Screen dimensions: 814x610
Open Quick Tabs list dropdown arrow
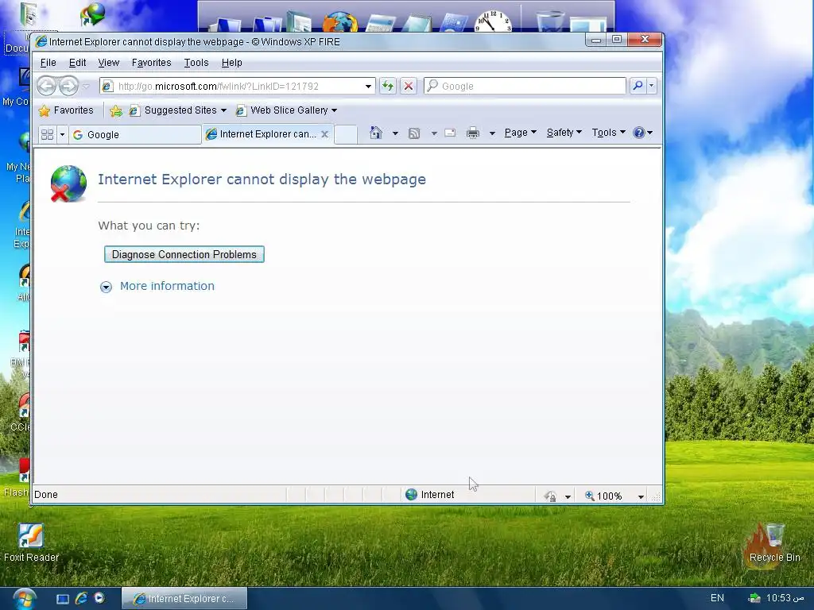pos(62,134)
